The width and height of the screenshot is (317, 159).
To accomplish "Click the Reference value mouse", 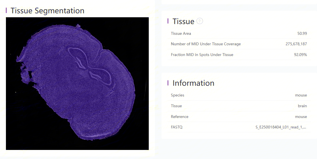I will [x=301, y=117].
